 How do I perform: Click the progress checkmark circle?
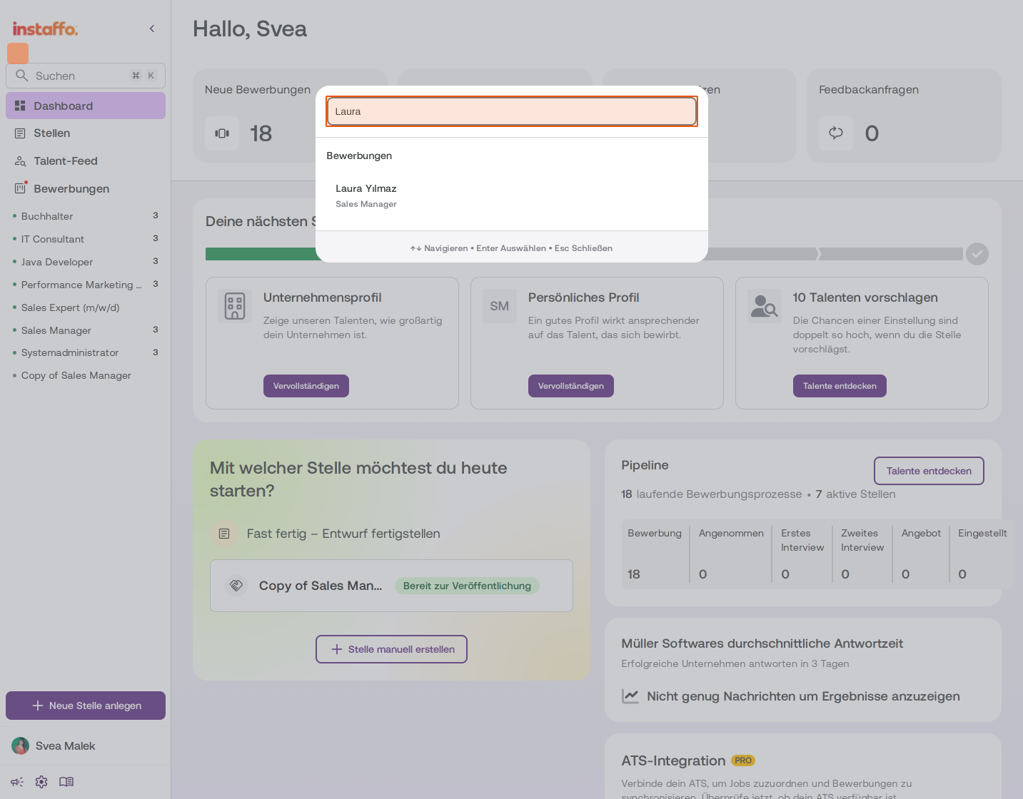coord(977,254)
